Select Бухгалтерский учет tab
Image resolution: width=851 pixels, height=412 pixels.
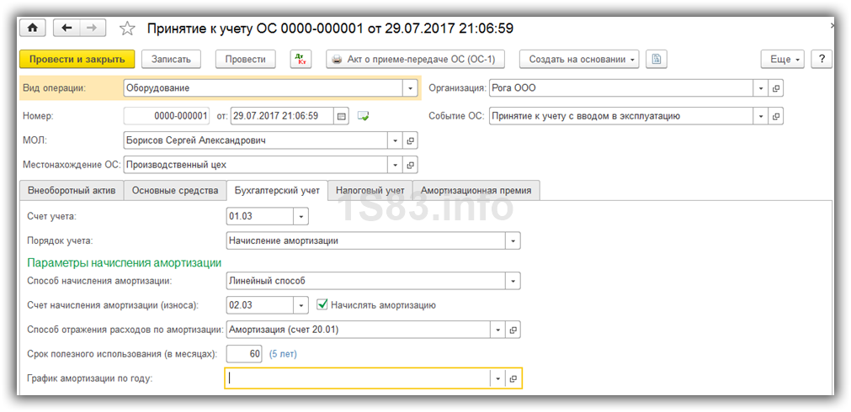coord(277,190)
